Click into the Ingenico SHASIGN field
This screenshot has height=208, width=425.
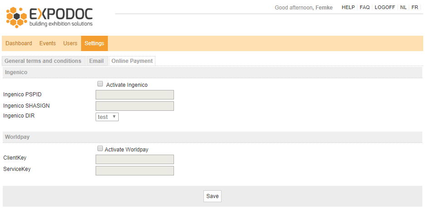(x=135, y=106)
